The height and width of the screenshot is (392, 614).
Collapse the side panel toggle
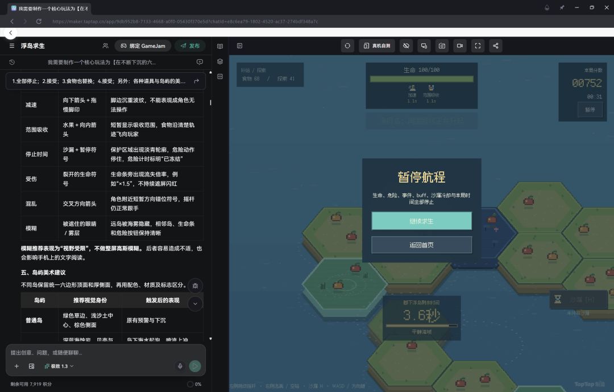(240, 46)
